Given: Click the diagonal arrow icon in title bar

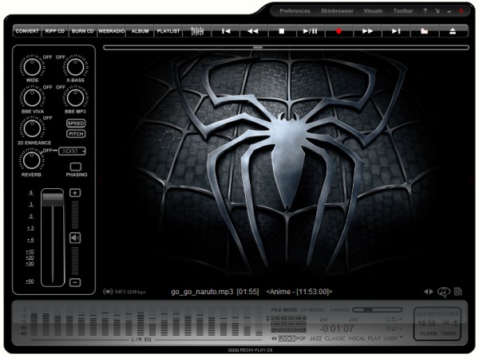Looking at the screenshot, I should tap(437, 11).
